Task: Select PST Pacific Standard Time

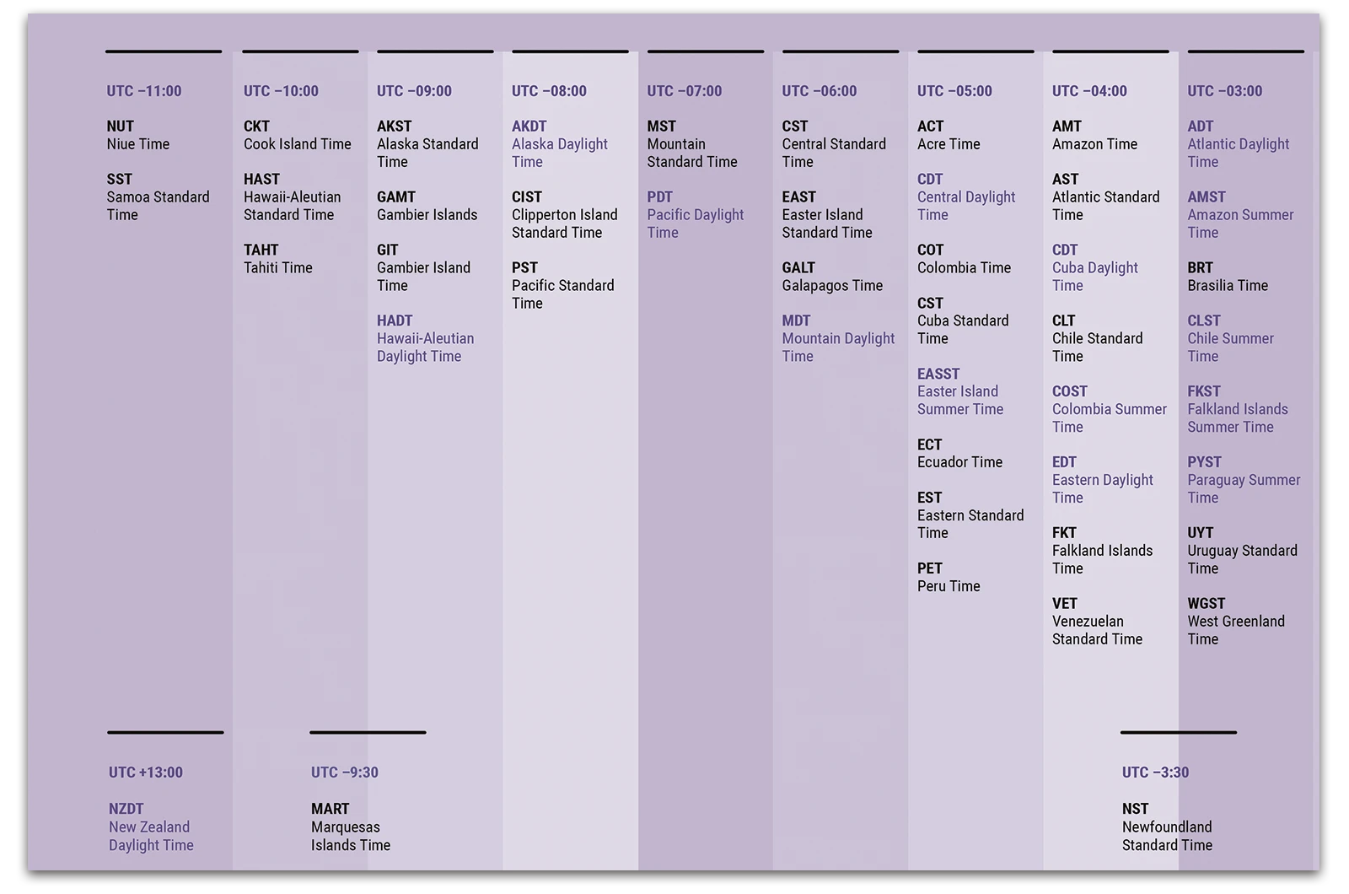Action: coord(562,285)
